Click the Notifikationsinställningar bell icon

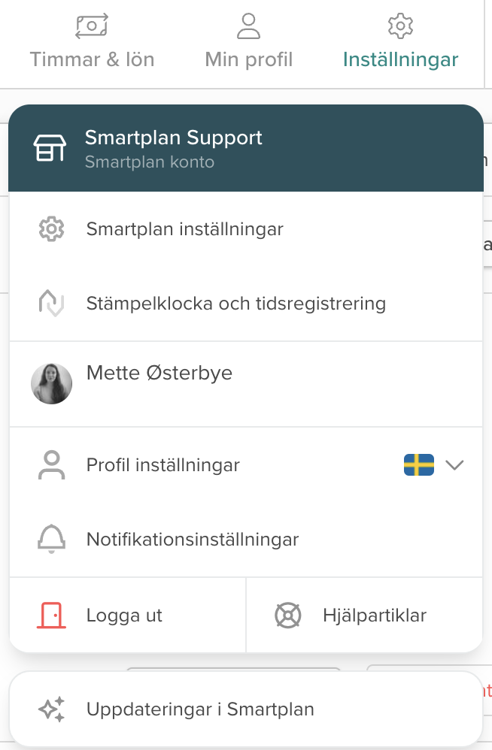tap(52, 539)
